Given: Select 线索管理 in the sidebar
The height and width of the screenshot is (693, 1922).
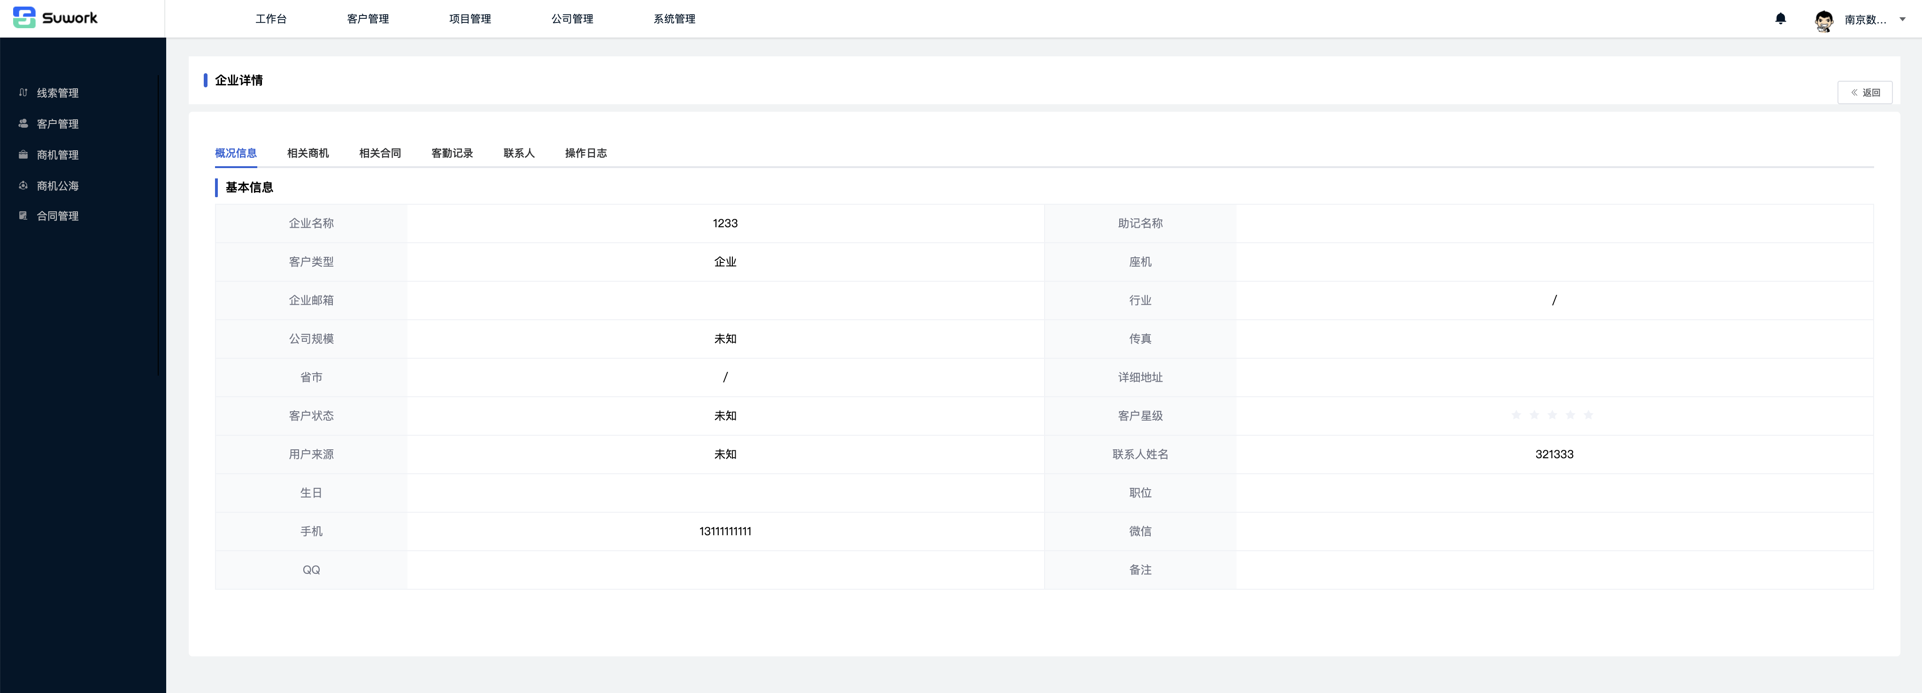Looking at the screenshot, I should pos(57,93).
